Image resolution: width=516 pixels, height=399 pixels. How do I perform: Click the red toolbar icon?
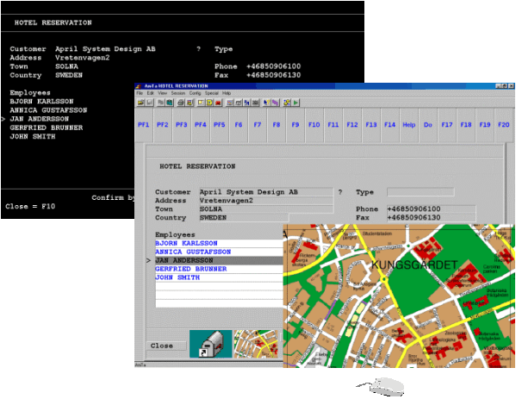218,103
